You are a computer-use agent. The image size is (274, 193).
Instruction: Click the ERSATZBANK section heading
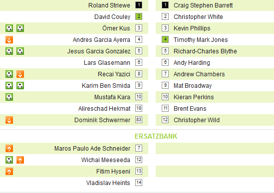156,136
